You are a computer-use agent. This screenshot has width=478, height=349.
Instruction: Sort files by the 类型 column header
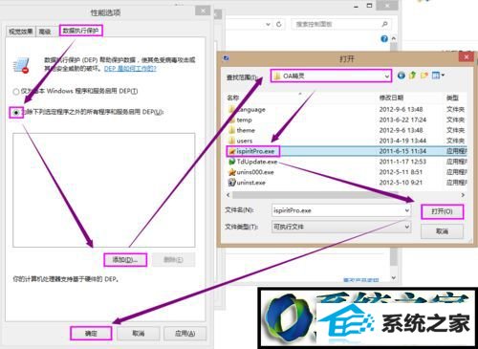(x=452, y=98)
